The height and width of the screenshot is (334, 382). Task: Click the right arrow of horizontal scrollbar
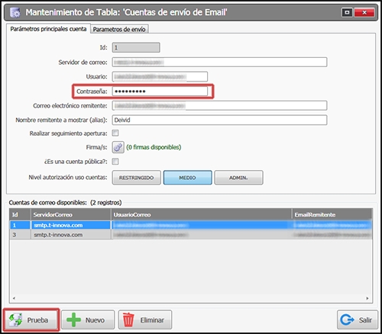[367, 298]
